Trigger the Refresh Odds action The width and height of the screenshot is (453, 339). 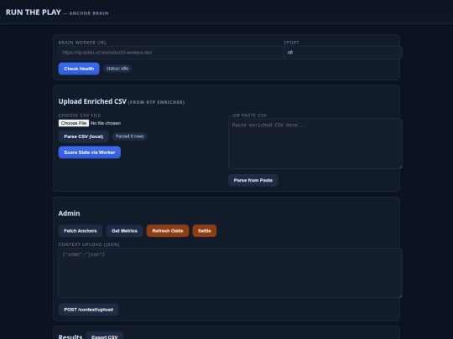point(168,231)
